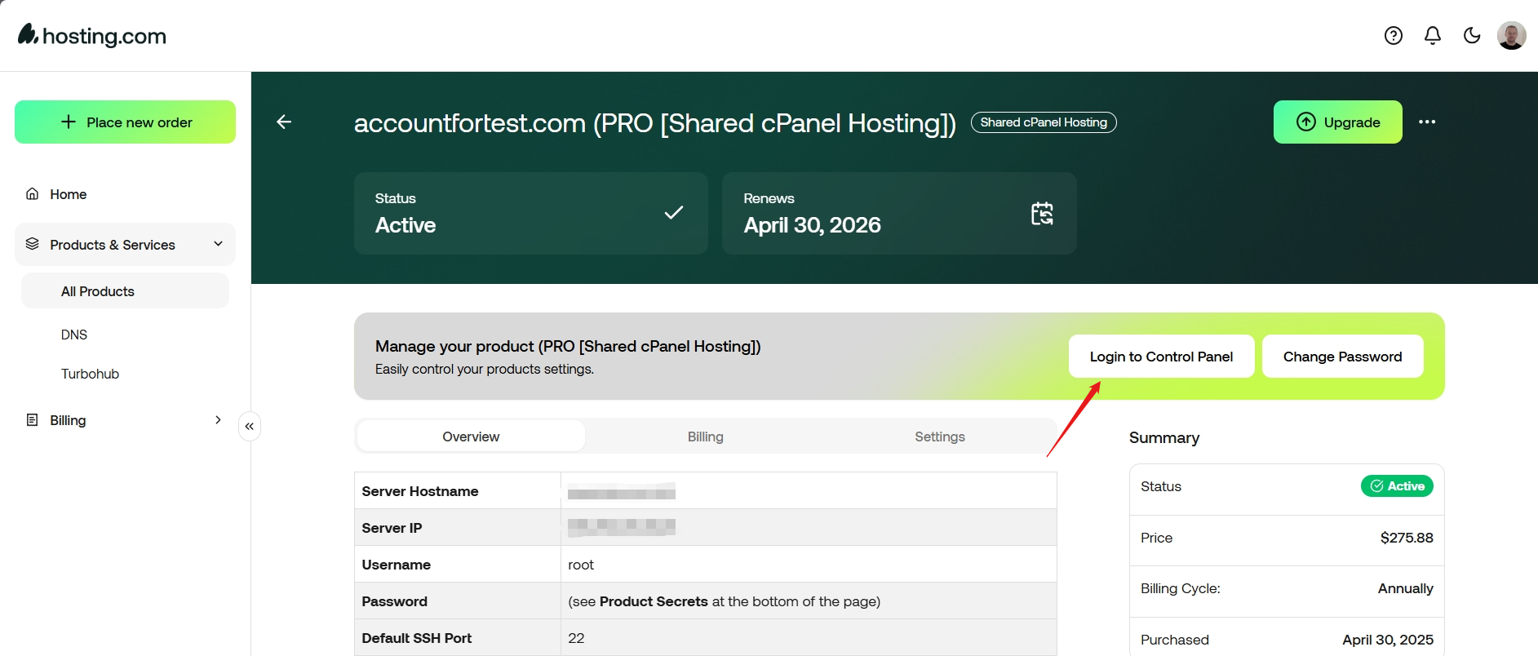Click the green Active summary badge
Screen dimensions: 1538x656
click(1397, 486)
